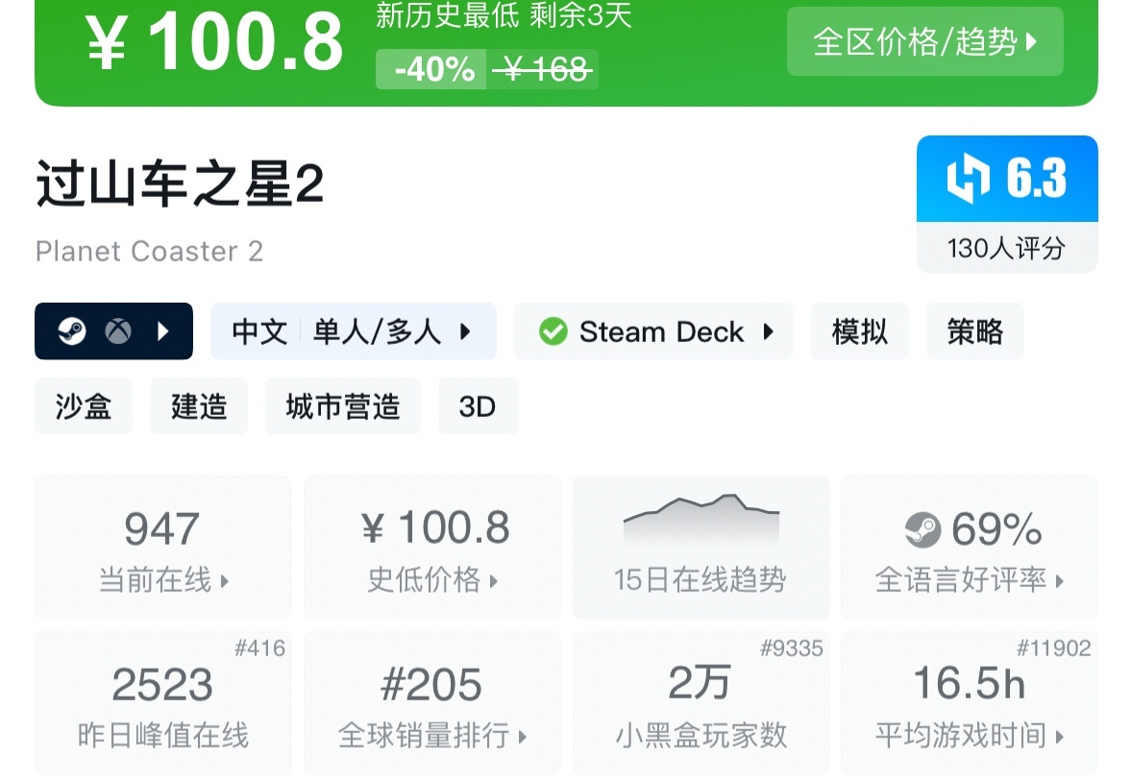Viewport: 1131px width, 782px height.
Task: Tap the 3D tag
Action: click(x=478, y=406)
